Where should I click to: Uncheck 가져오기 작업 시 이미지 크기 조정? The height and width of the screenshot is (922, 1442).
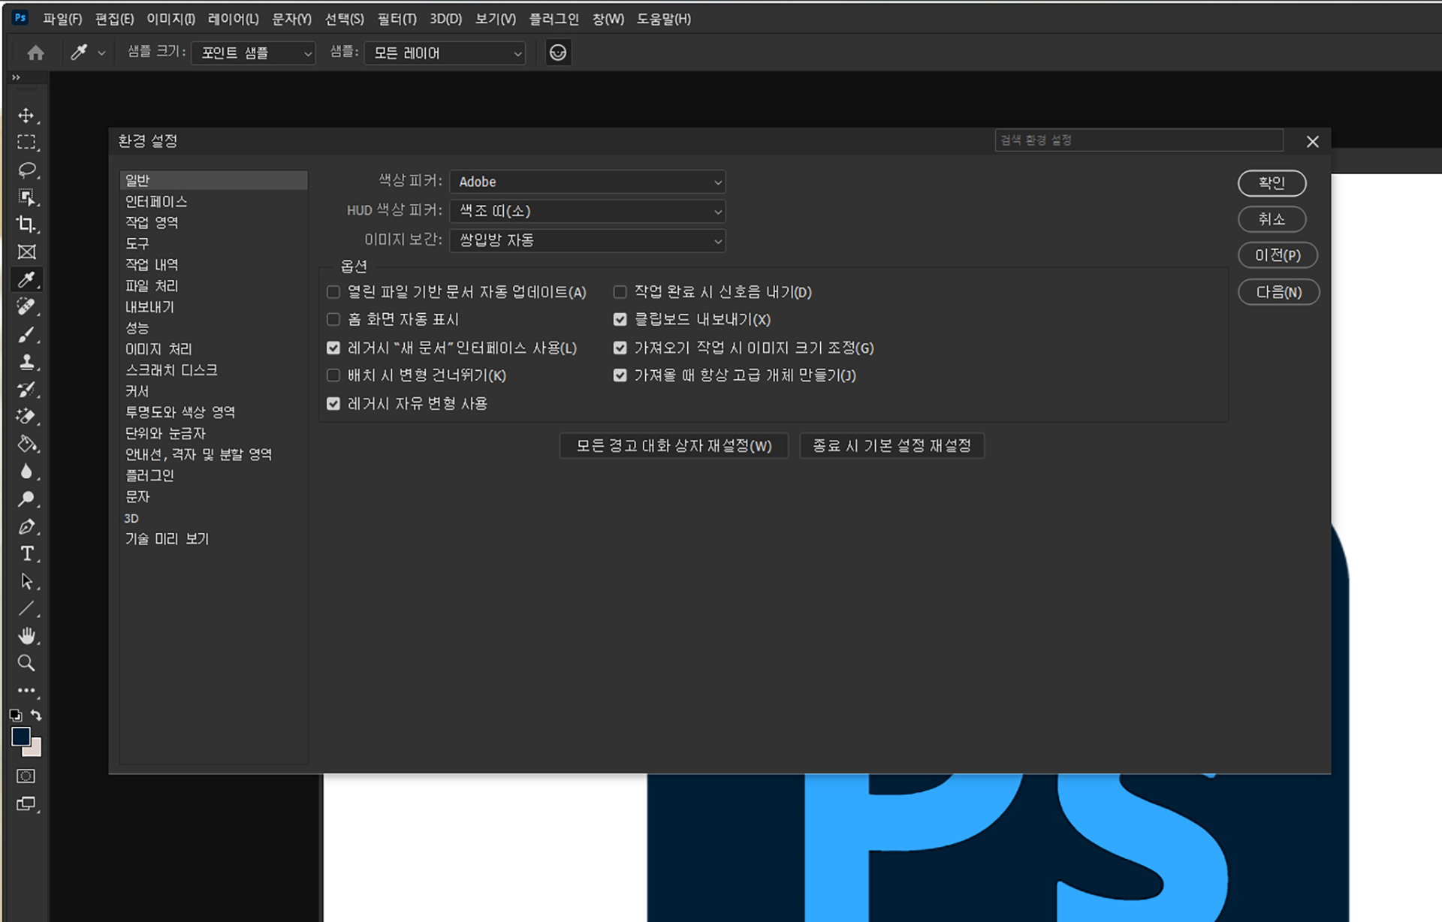coord(620,348)
